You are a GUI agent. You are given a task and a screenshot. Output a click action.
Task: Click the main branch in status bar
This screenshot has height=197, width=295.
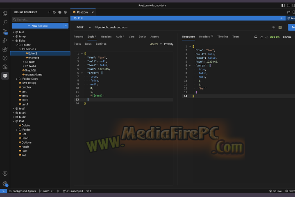pos(44,191)
